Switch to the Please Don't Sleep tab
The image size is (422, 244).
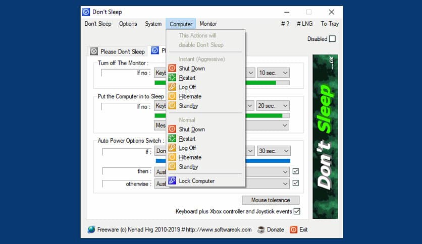(119, 51)
